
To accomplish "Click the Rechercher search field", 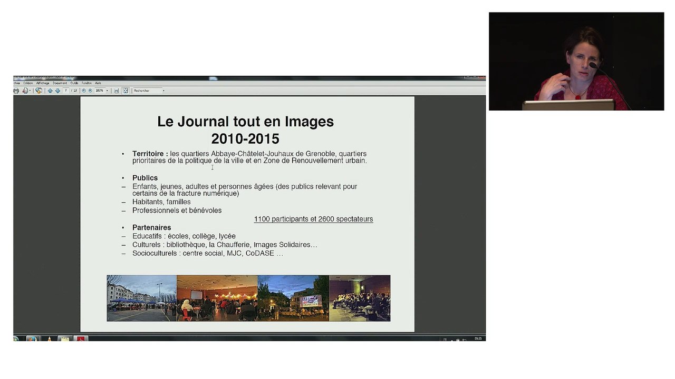I will pos(147,91).
